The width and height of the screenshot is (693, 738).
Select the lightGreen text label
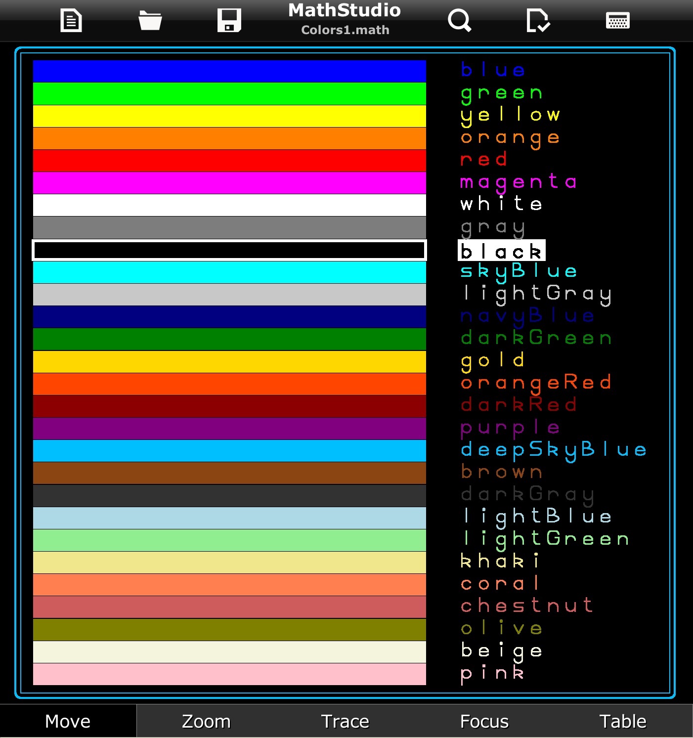coord(545,539)
